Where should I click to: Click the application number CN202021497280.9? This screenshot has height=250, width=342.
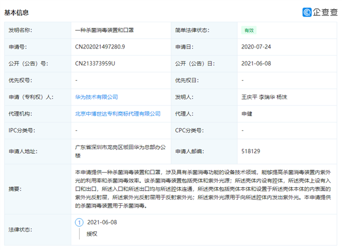[x=100, y=47]
